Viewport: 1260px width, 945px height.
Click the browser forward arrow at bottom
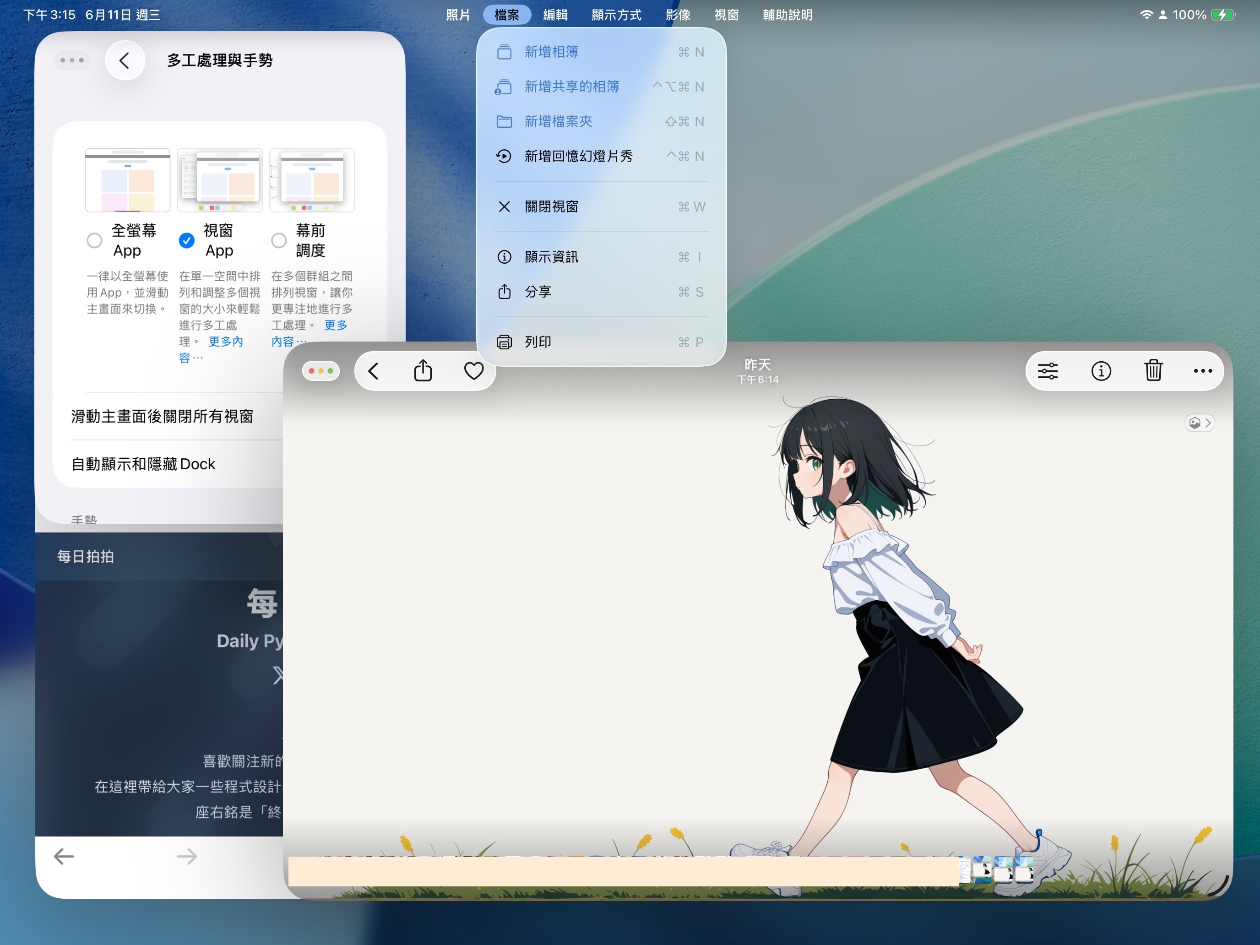[186, 856]
